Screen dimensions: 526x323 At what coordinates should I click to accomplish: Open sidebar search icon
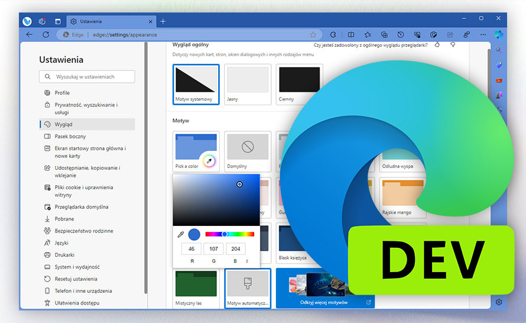point(499,50)
